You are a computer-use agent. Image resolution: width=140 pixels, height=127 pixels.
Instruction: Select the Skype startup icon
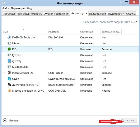tap(9, 79)
